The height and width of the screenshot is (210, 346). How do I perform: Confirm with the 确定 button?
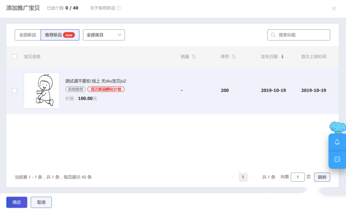point(17,202)
